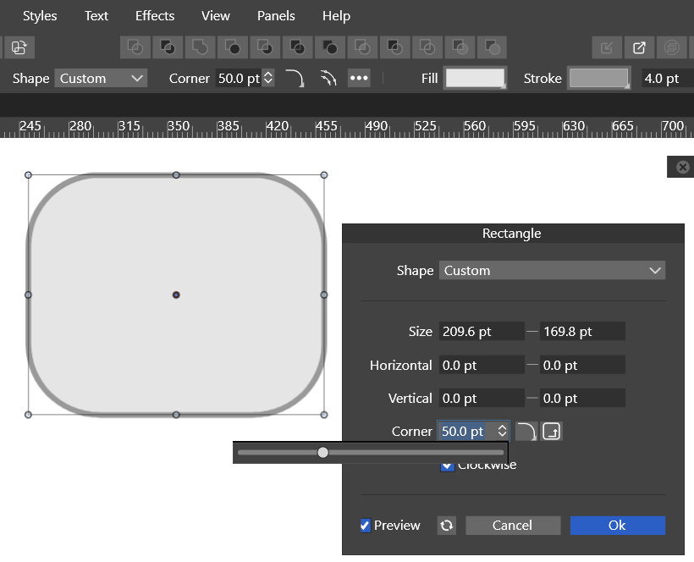Image resolution: width=694 pixels, height=562 pixels.
Task: Close the panel with the X button
Action: point(682,167)
